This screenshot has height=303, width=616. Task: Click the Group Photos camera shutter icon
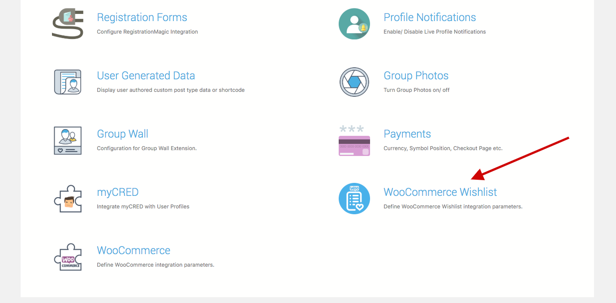(354, 82)
